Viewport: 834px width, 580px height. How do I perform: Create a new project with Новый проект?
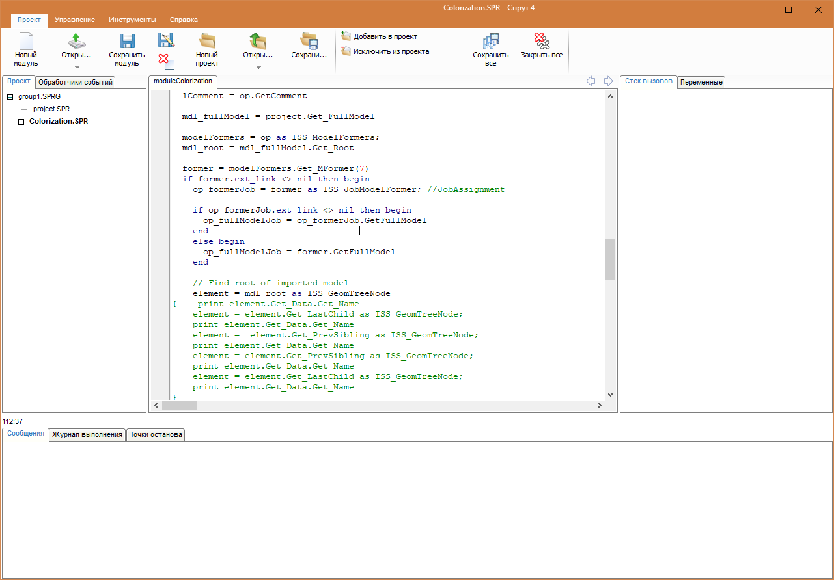point(207,42)
